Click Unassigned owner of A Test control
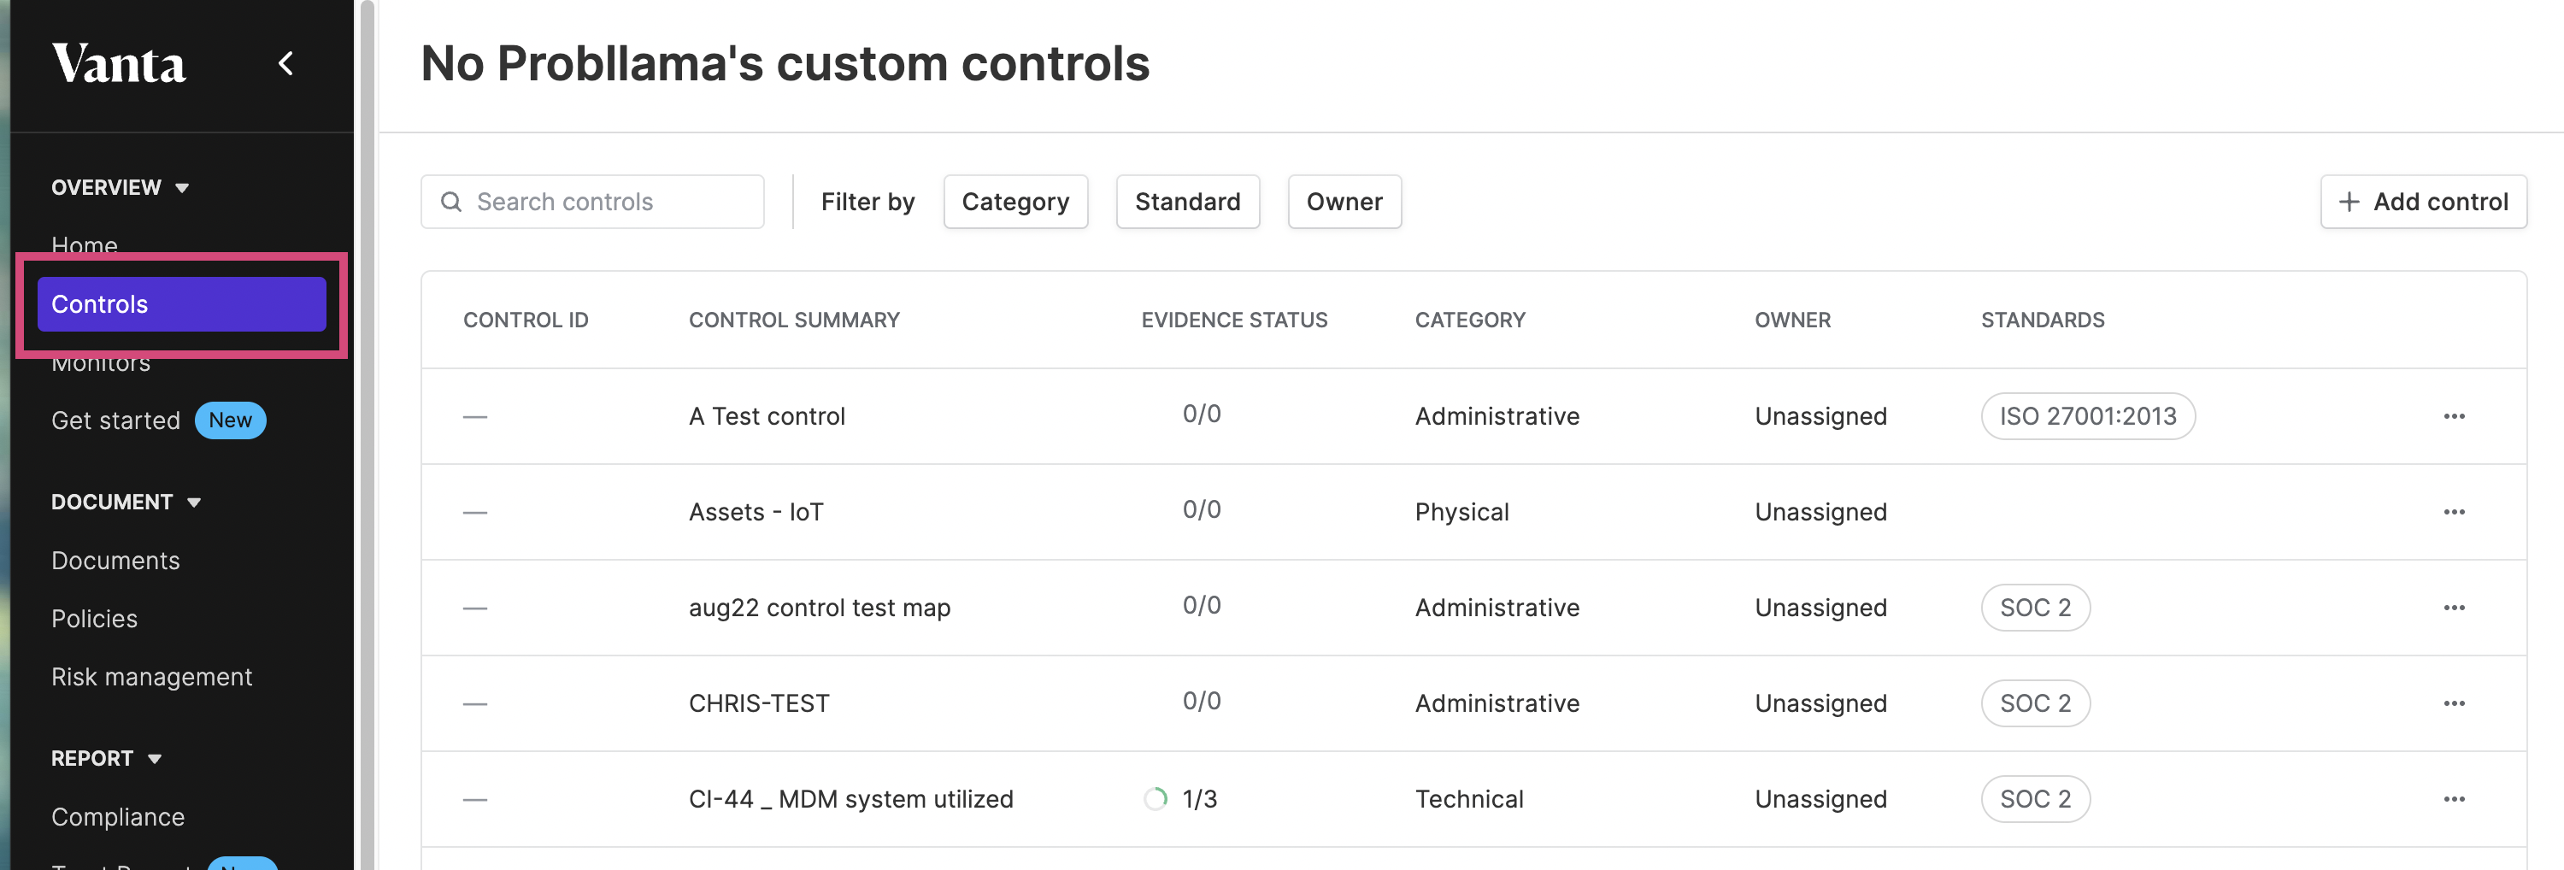 1820,416
